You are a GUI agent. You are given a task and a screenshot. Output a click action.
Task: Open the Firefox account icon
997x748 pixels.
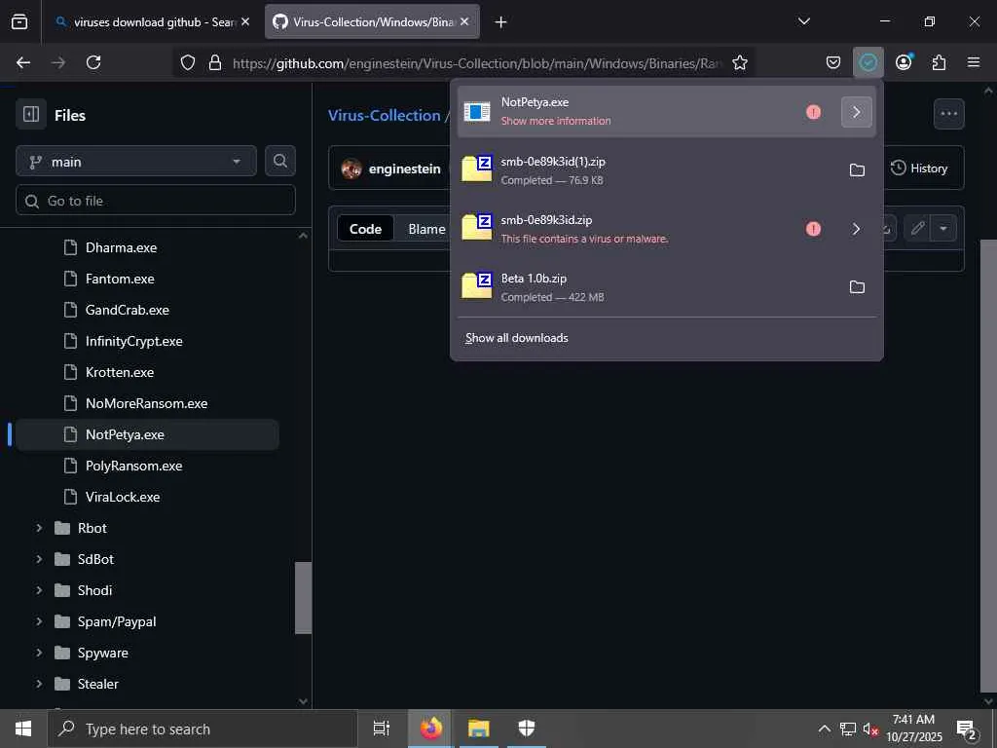click(x=904, y=62)
